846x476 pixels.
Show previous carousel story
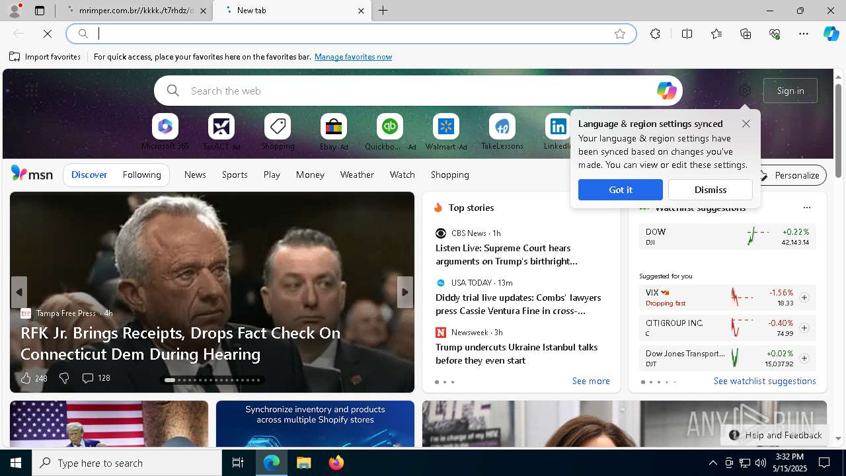coord(19,292)
